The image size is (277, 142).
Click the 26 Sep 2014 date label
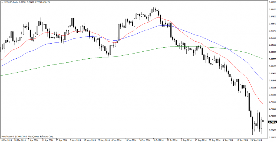(256, 140)
